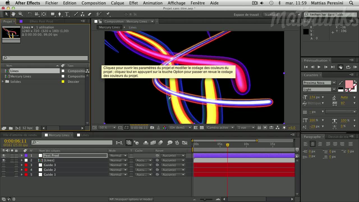Select the Puppet Pin tool

(108, 14)
